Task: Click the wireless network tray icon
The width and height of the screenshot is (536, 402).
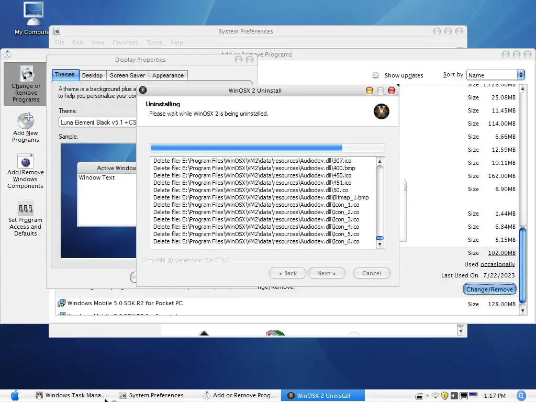Action: [435, 396]
